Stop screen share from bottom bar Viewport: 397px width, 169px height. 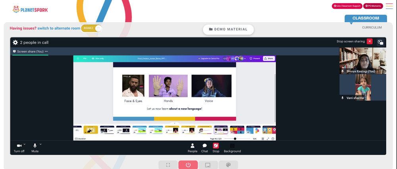tap(216, 148)
